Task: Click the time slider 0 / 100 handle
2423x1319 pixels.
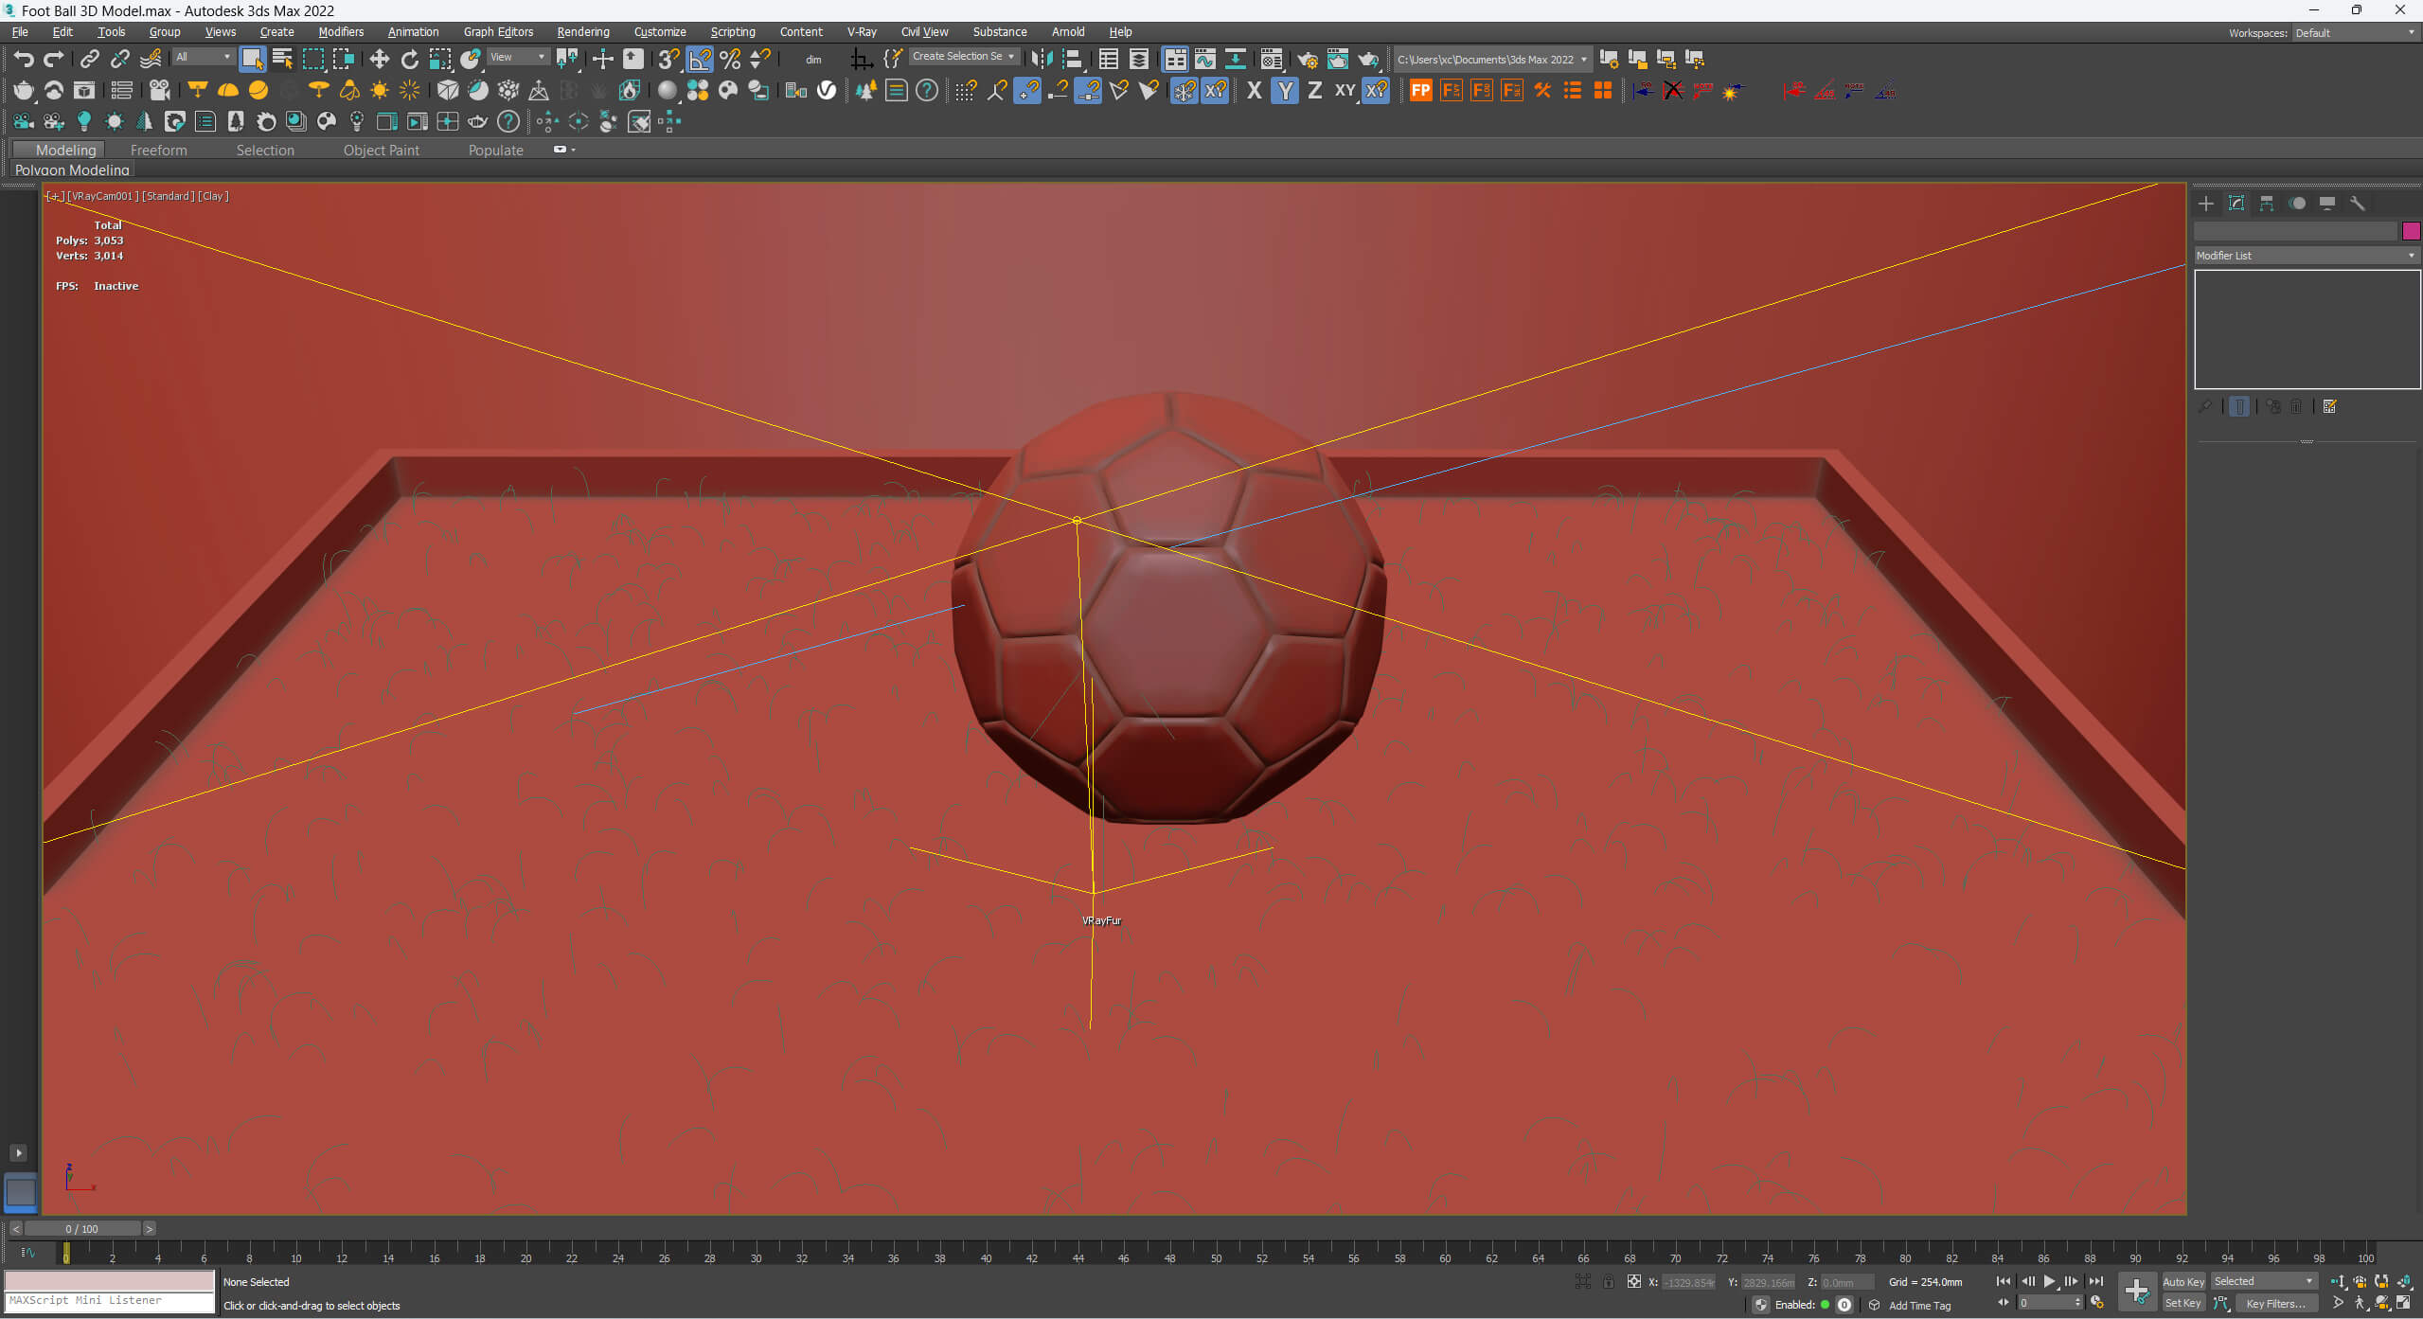Action: coord(81,1229)
